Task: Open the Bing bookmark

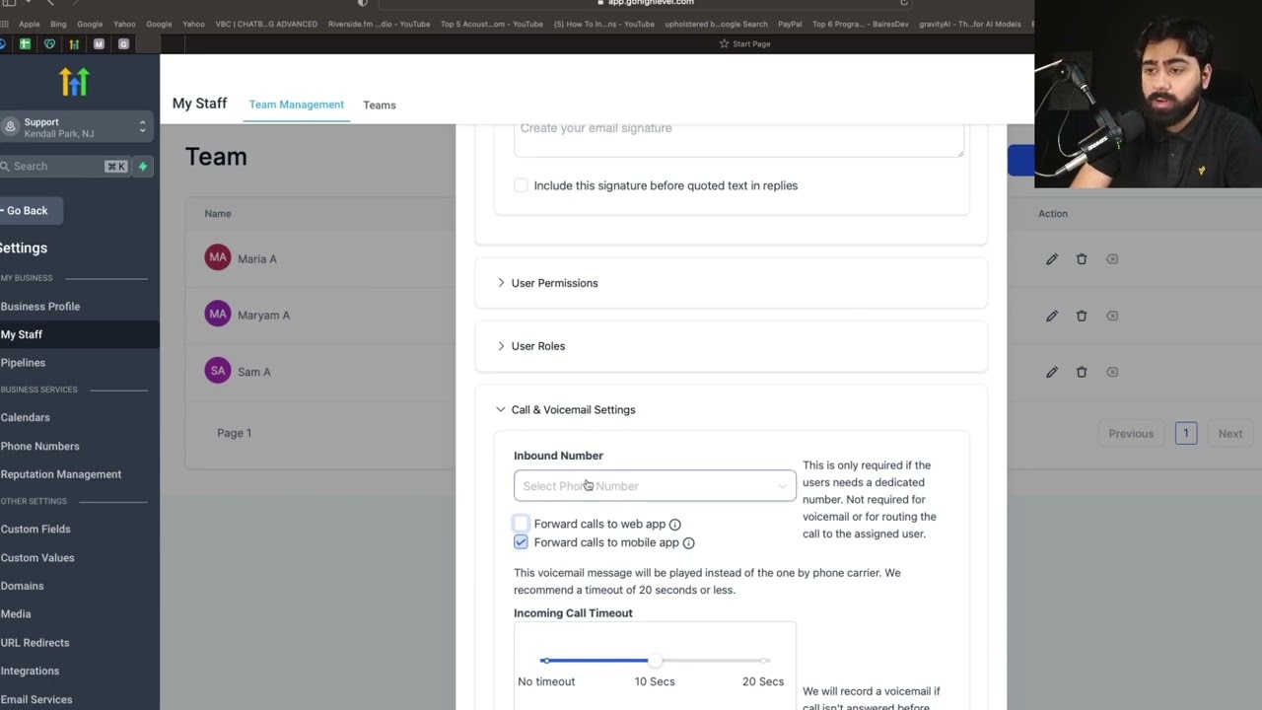Action: click(58, 24)
